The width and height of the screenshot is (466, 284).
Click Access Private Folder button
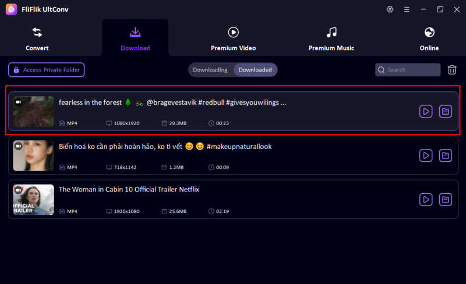(x=47, y=70)
